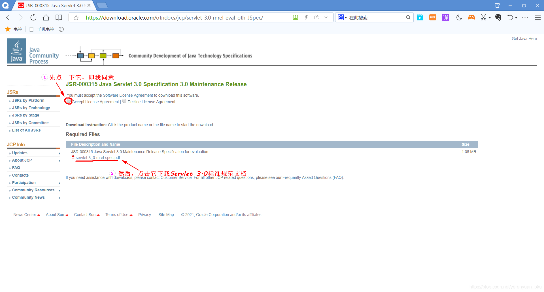Click the globe icon in the bookmarks bar

pyautogui.click(x=61, y=29)
